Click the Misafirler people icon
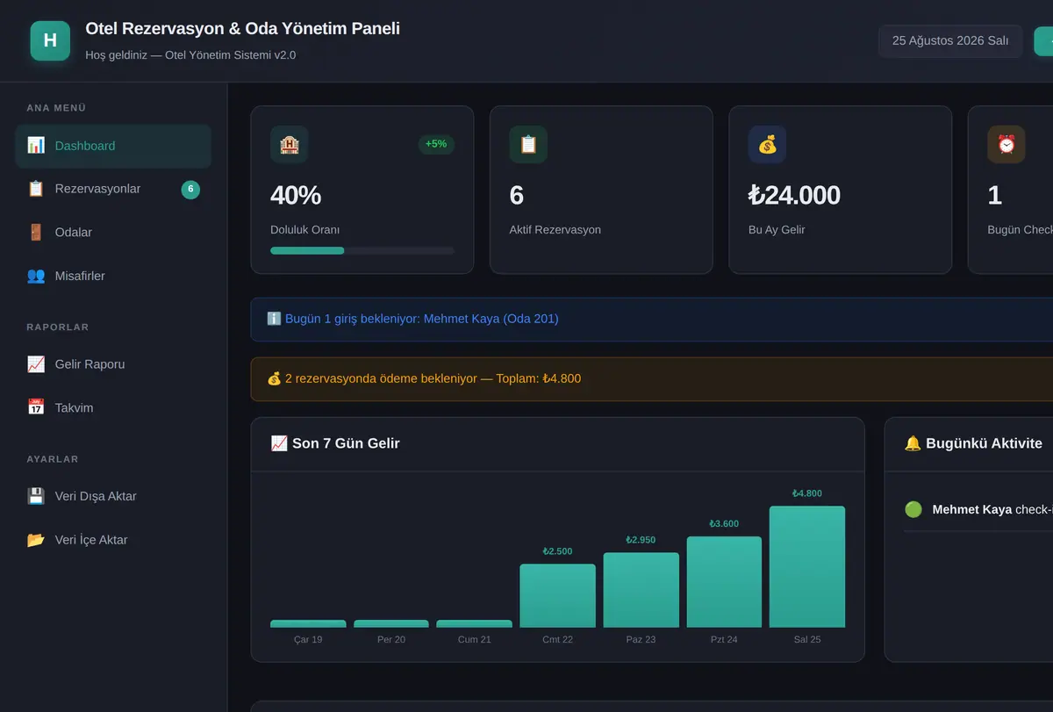Viewport: 1053px width, 712px height. (x=36, y=276)
